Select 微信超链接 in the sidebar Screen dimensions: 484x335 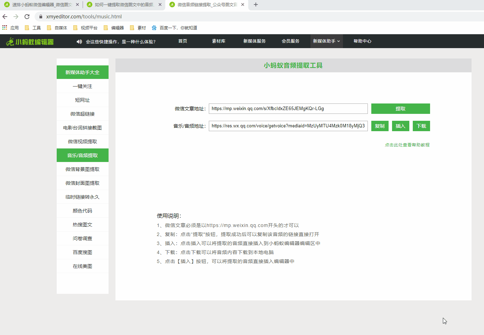coord(82,114)
